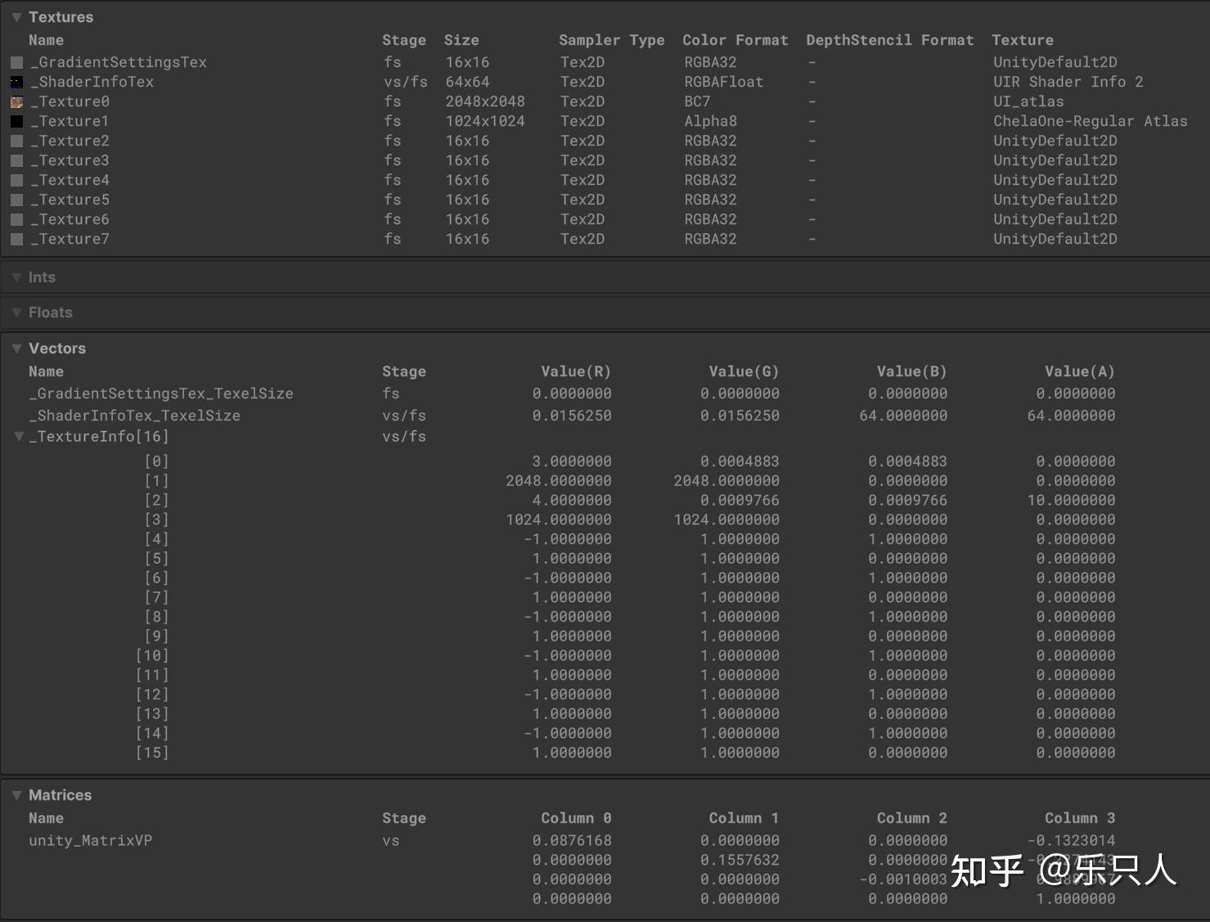Click the _Texture2 preview square icon

tap(16, 140)
